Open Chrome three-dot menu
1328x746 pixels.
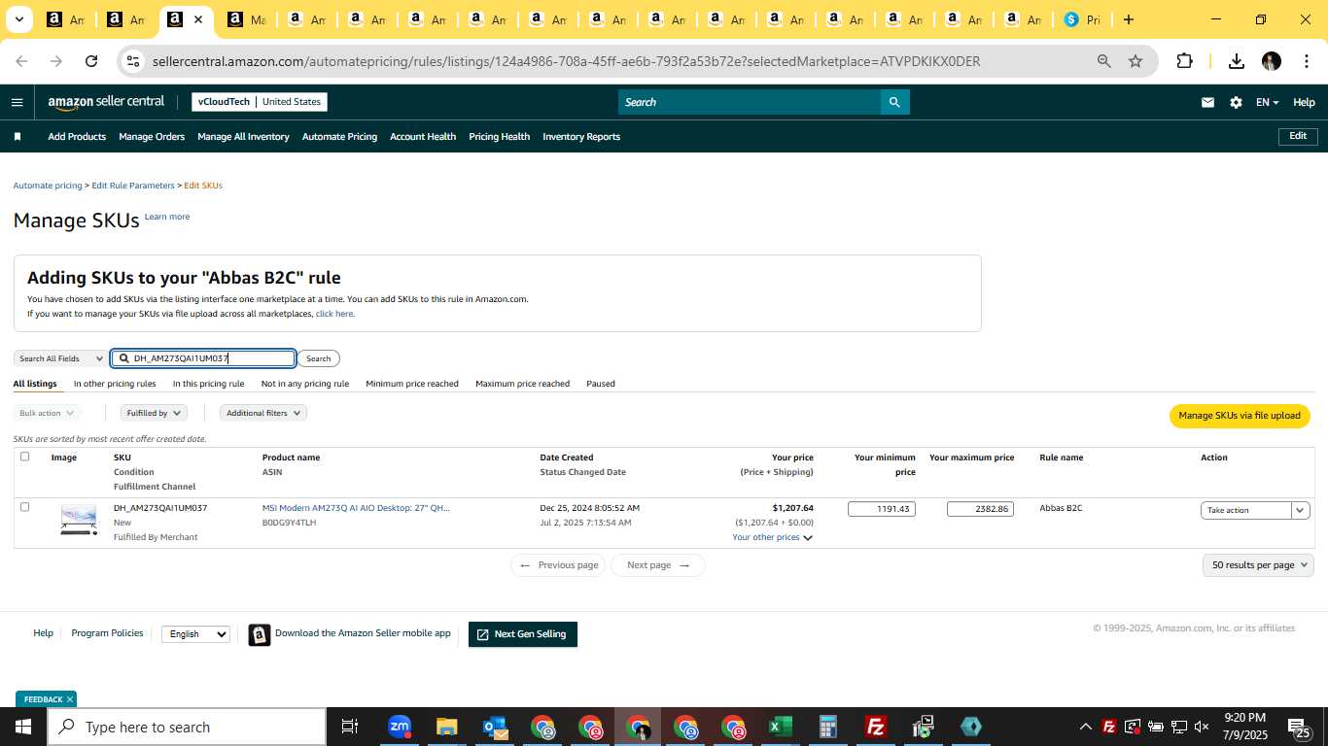point(1306,61)
